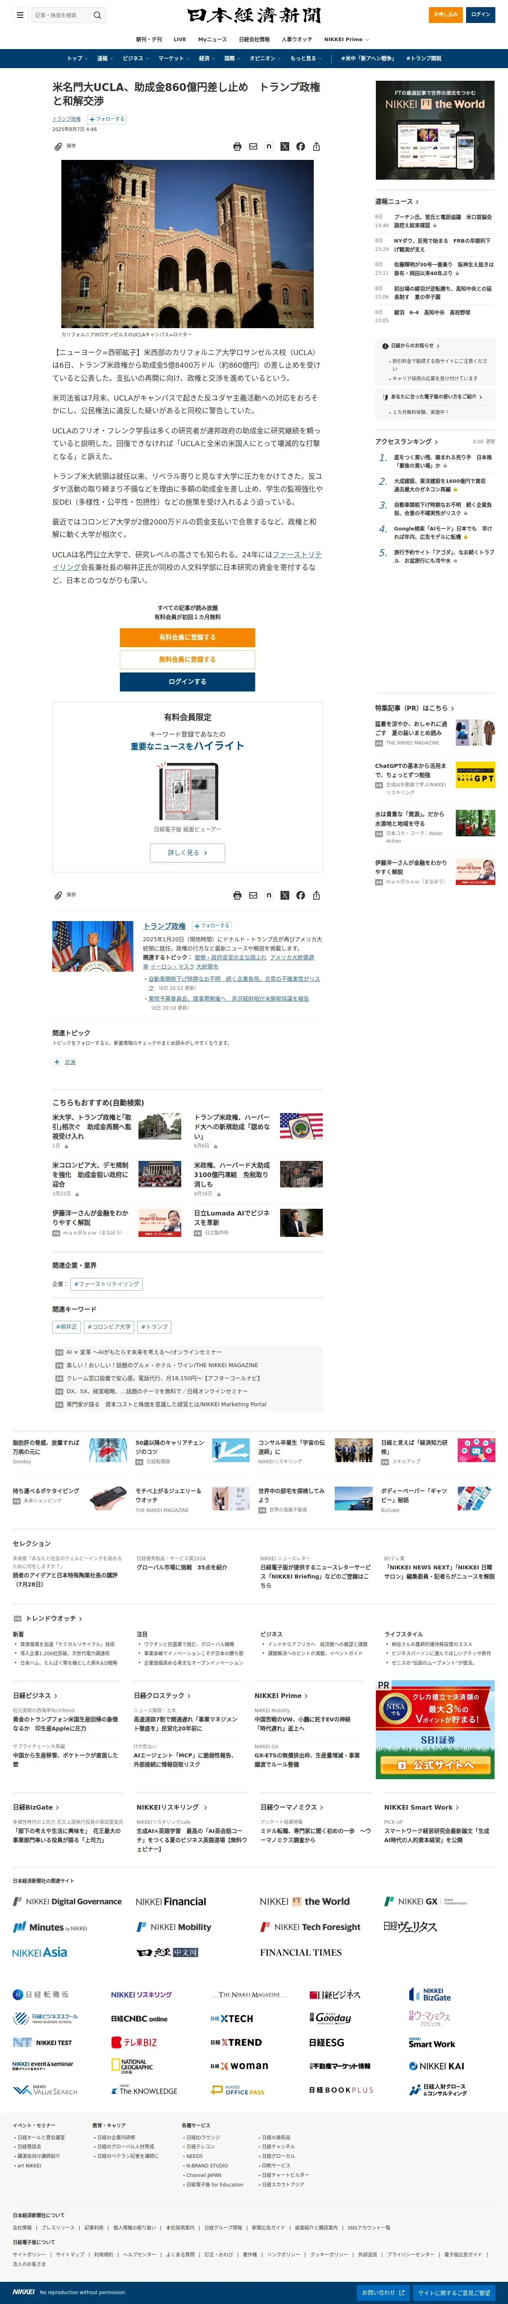
Task: Click the お問い合わせ button in the bottom bar
Action: tap(384, 2293)
